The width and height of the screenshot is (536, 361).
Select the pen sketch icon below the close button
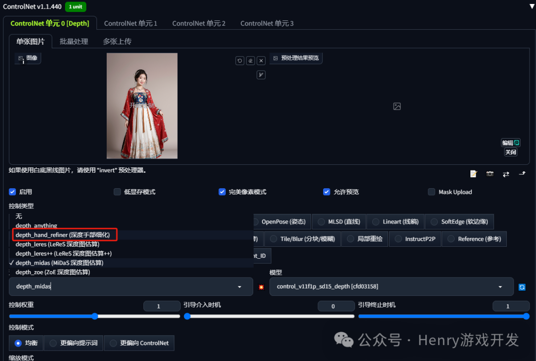pos(261,74)
